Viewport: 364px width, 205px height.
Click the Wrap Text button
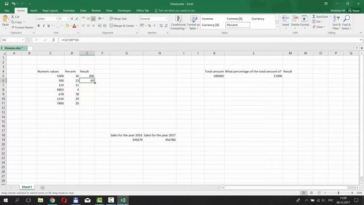[x=118, y=19]
